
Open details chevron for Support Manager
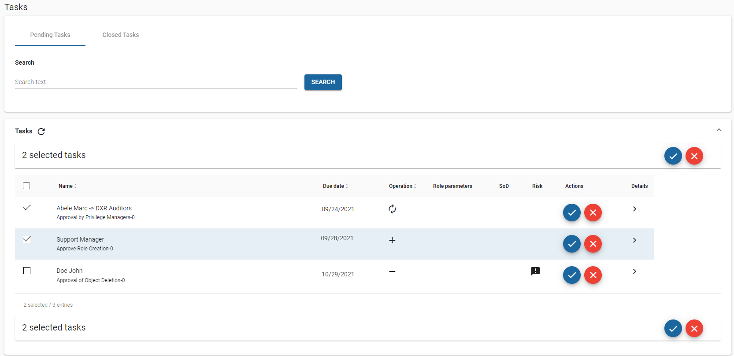(634, 240)
